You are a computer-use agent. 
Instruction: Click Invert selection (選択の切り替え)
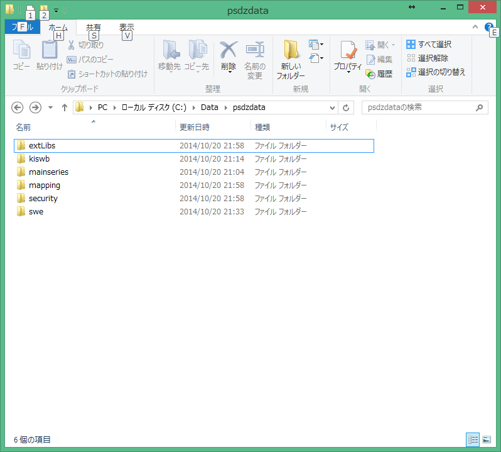pos(436,72)
